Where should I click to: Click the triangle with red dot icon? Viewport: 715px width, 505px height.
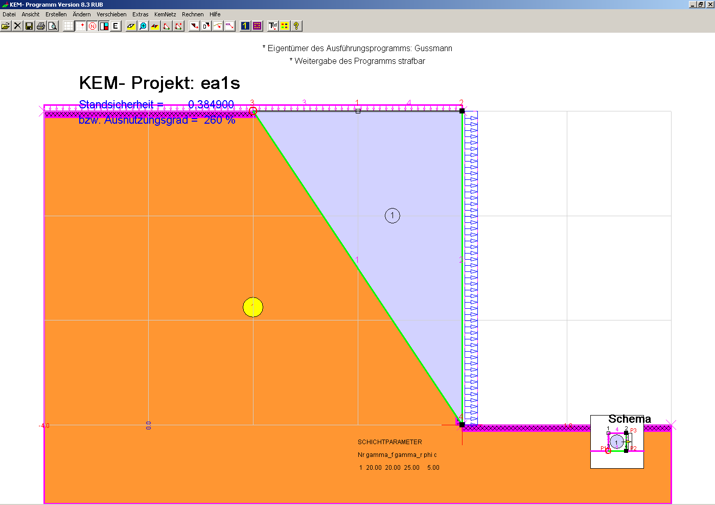tap(178, 26)
